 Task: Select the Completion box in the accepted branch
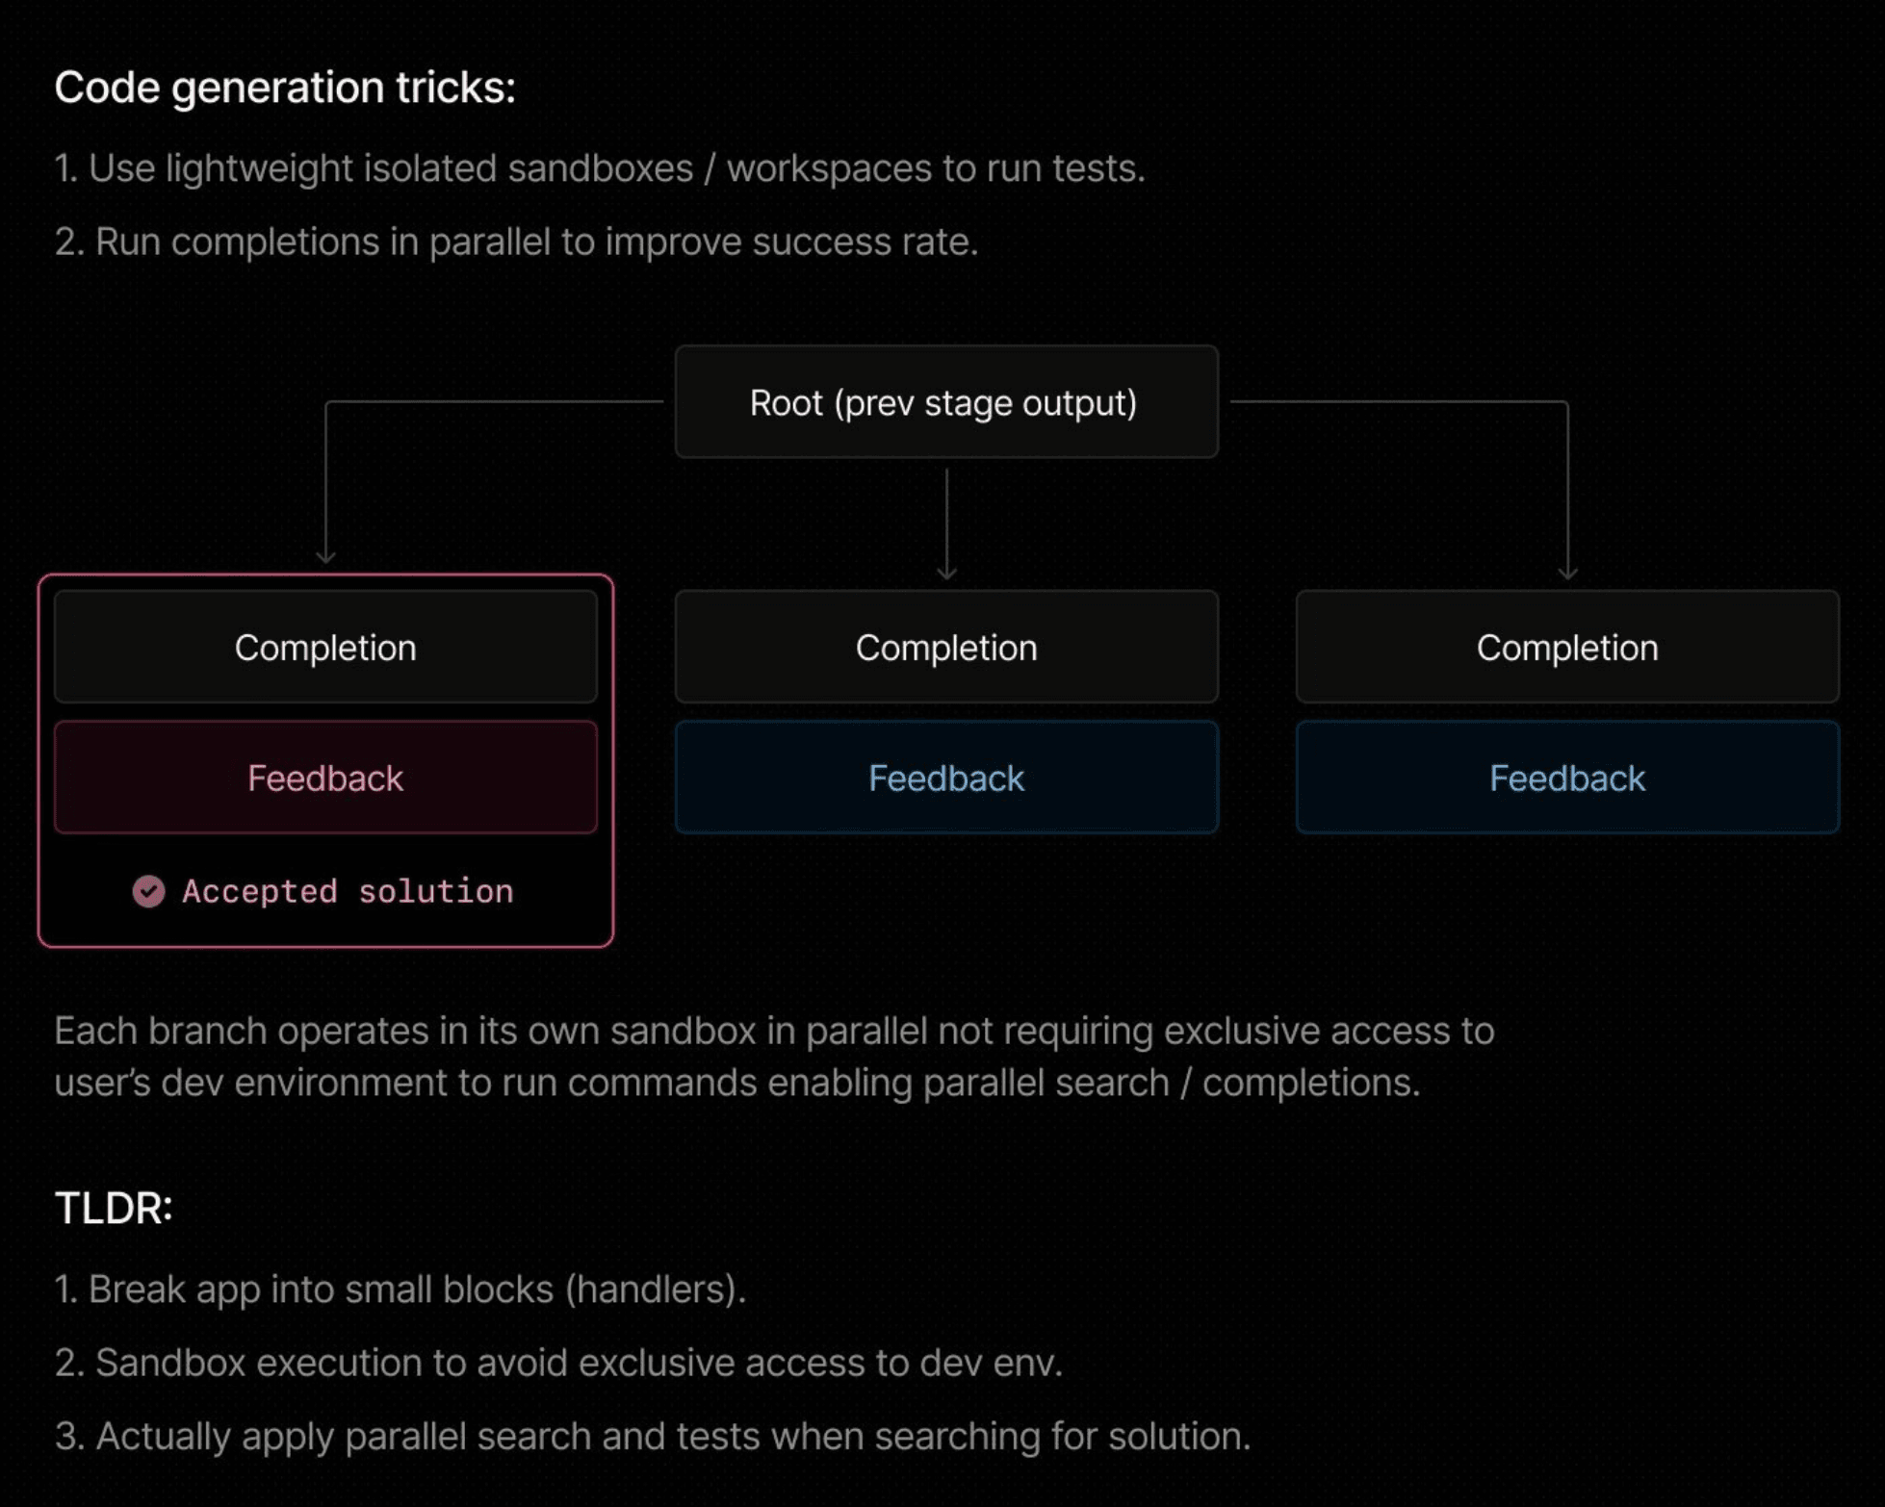coord(325,648)
